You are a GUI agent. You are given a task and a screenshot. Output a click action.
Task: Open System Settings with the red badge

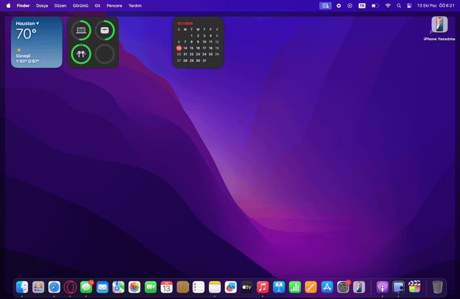[x=343, y=287]
